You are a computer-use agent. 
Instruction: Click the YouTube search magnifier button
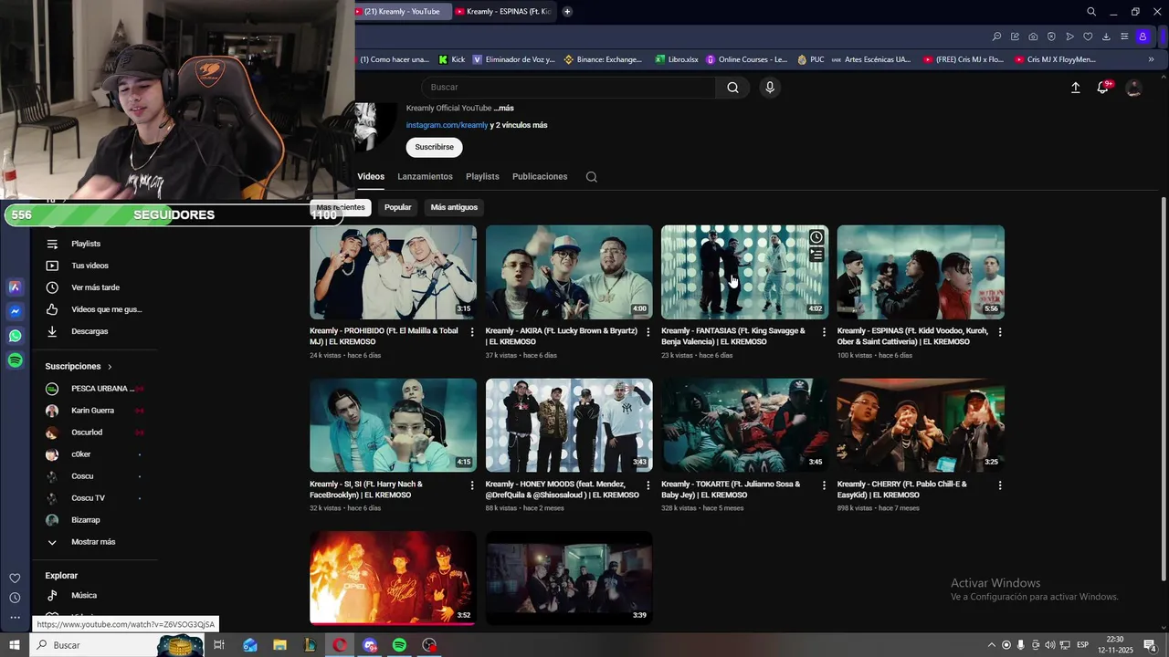point(732,88)
